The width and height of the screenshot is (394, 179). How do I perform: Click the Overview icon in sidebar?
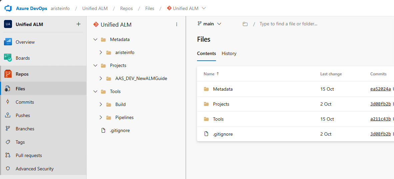coord(8,42)
